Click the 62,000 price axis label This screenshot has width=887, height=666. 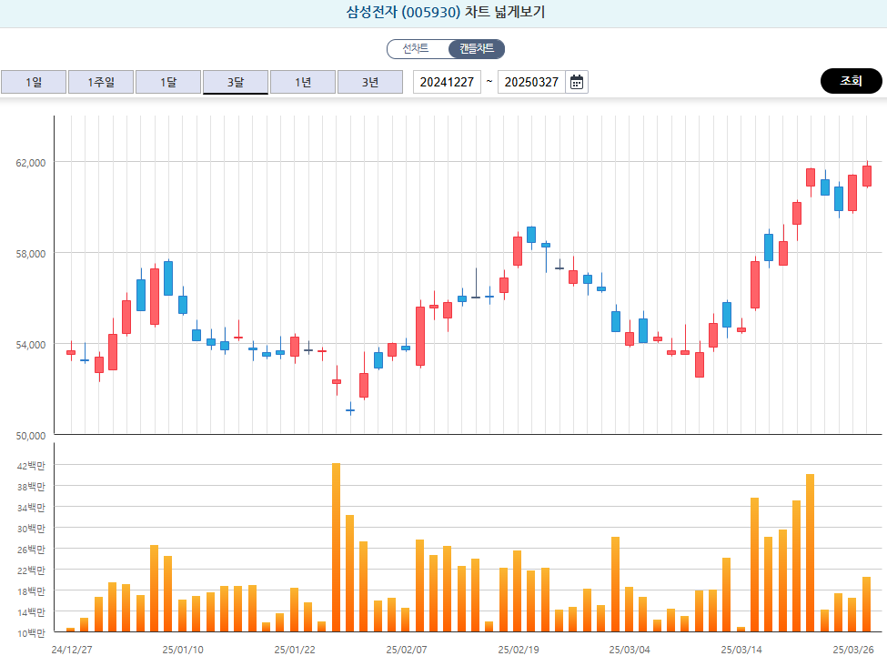click(x=31, y=163)
